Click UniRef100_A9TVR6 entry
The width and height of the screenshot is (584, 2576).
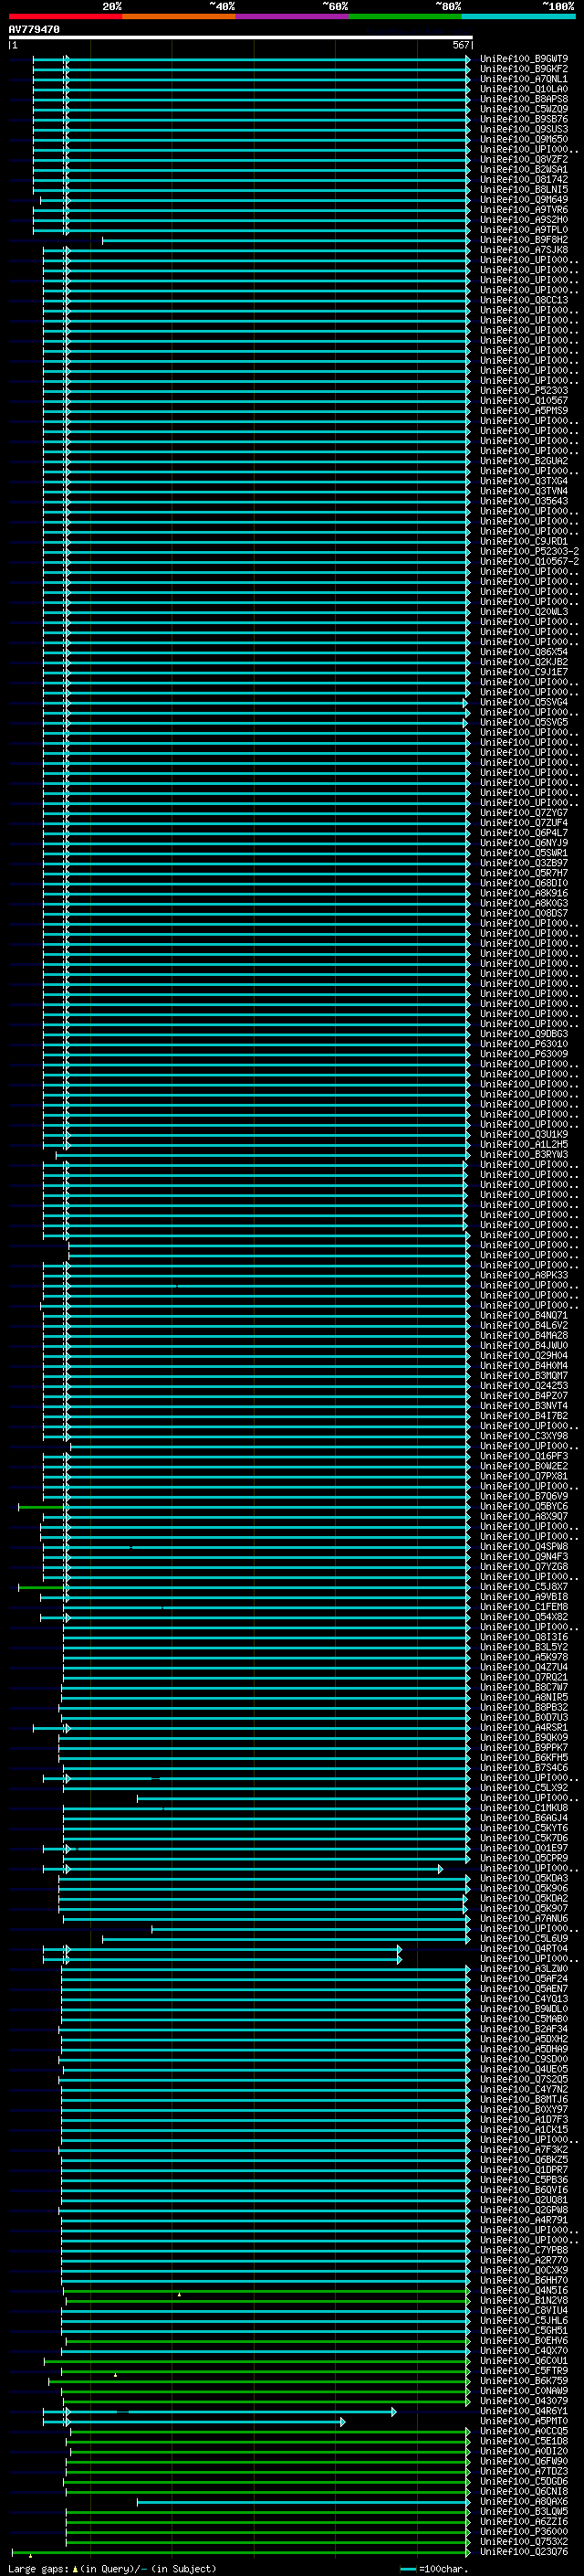(523, 209)
